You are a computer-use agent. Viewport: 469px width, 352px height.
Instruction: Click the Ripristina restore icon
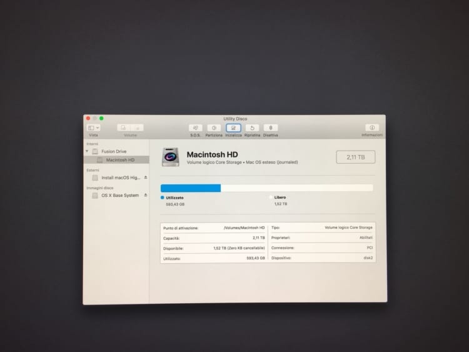252,128
